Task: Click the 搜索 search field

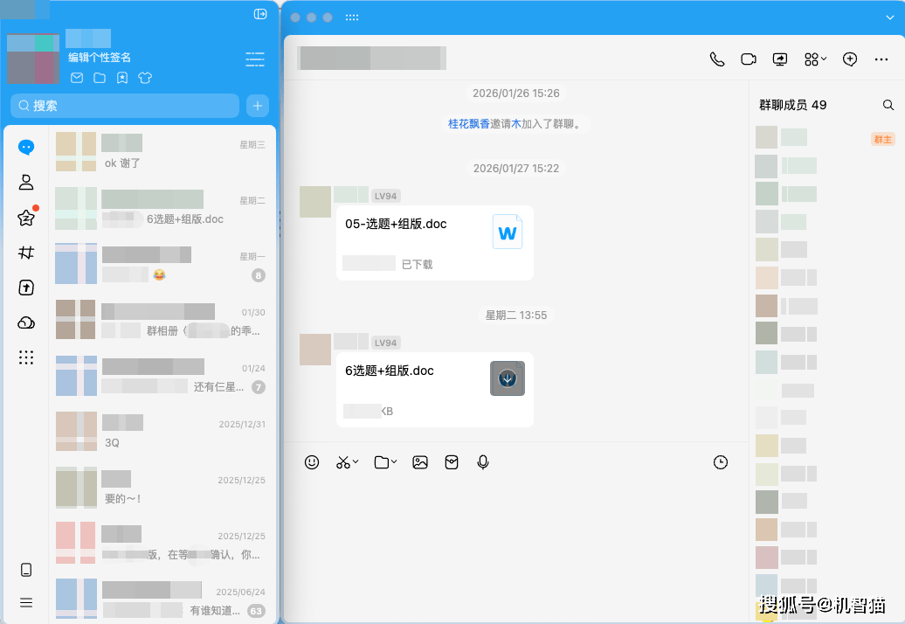Action: (x=125, y=106)
